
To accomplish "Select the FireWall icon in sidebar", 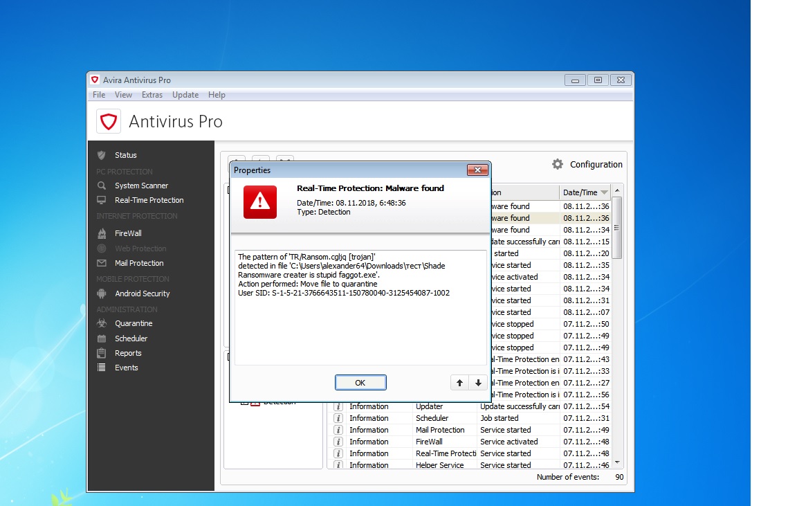I will (x=102, y=233).
